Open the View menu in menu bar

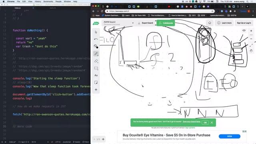click(30, 2)
